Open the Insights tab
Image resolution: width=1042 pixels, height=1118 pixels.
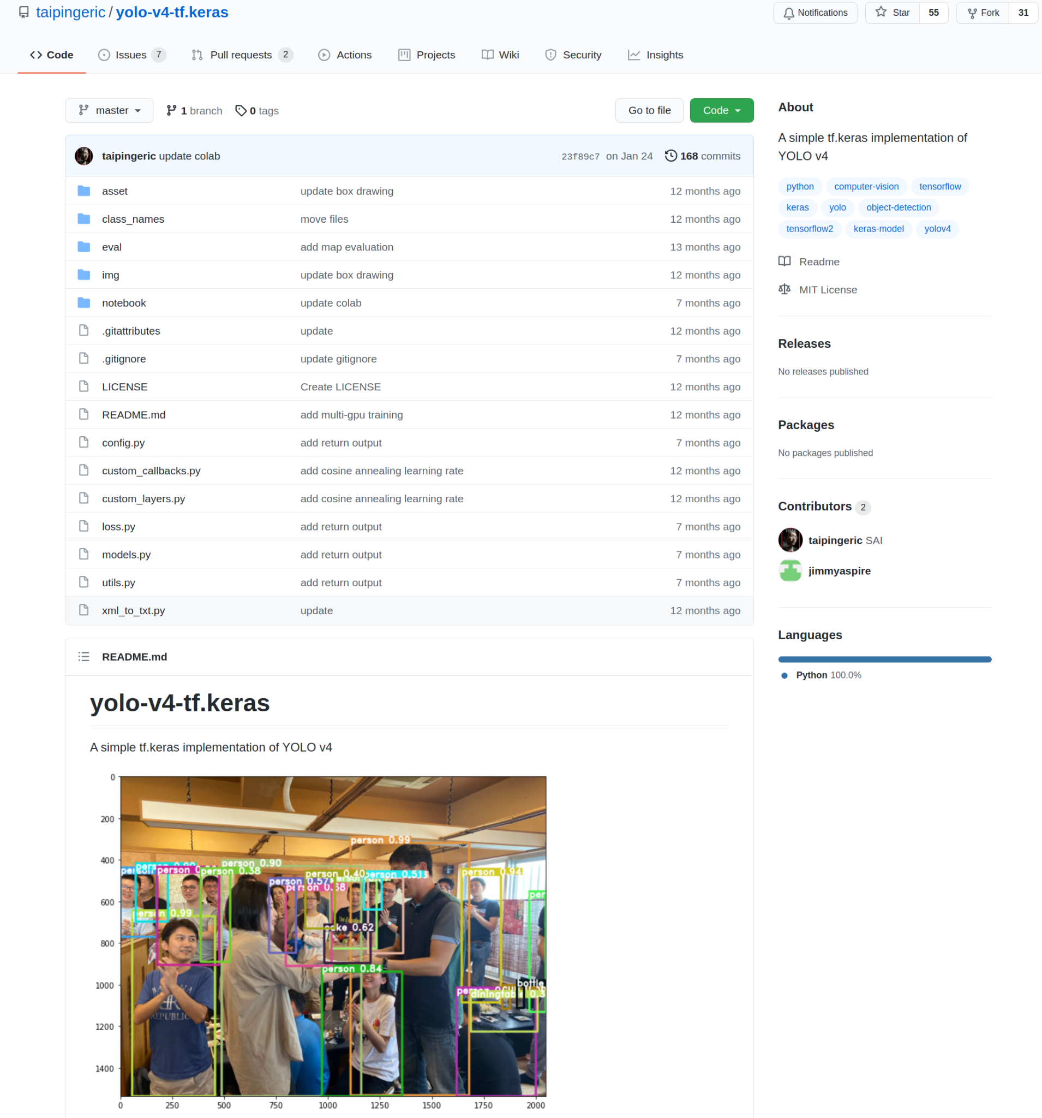point(656,55)
